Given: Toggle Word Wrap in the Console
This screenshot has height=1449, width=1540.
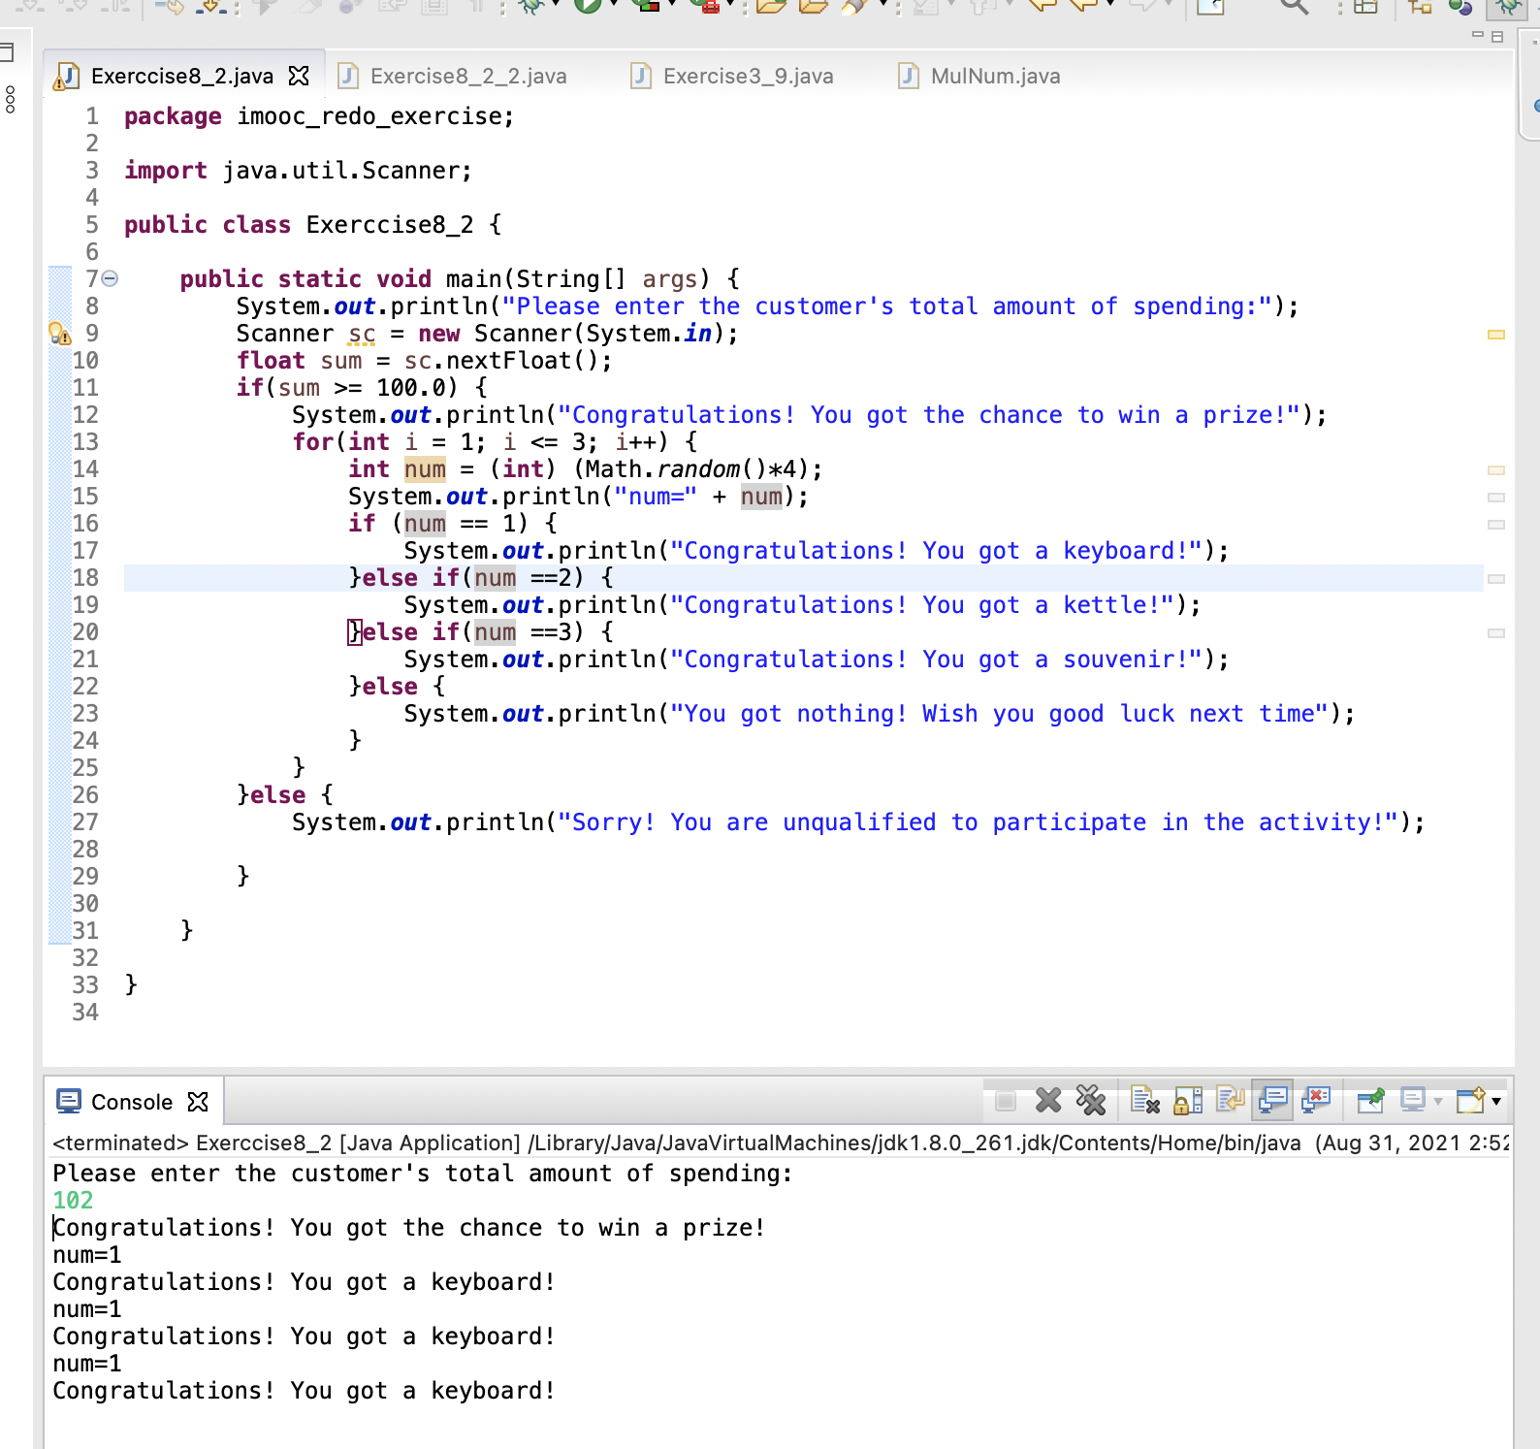Looking at the screenshot, I should click(x=1231, y=1101).
